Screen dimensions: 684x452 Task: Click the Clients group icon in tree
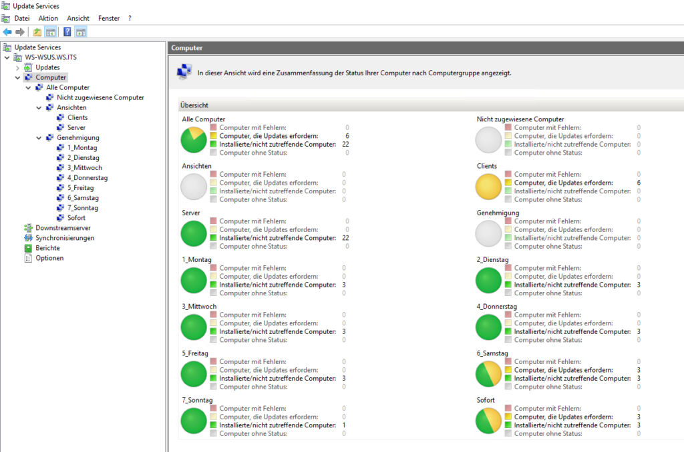pyautogui.click(x=61, y=117)
